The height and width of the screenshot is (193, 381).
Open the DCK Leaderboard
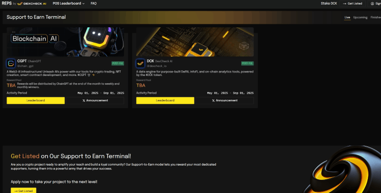tap(165, 100)
